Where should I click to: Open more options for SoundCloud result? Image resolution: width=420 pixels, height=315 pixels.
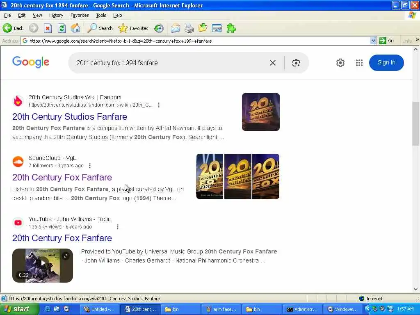pos(90,166)
